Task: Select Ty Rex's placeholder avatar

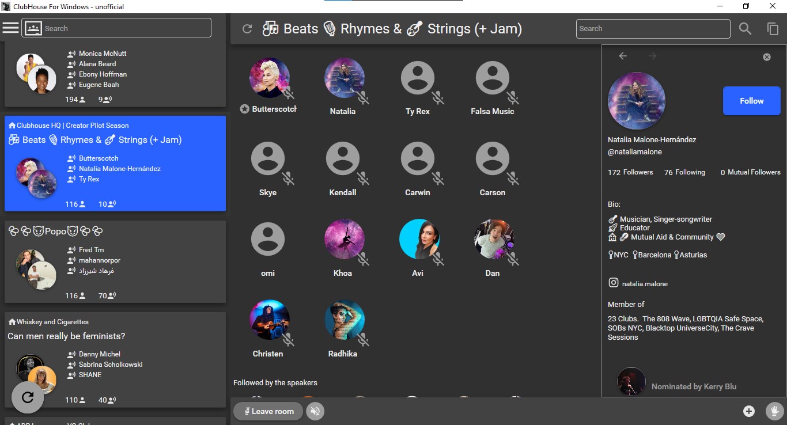Action: pos(418,78)
